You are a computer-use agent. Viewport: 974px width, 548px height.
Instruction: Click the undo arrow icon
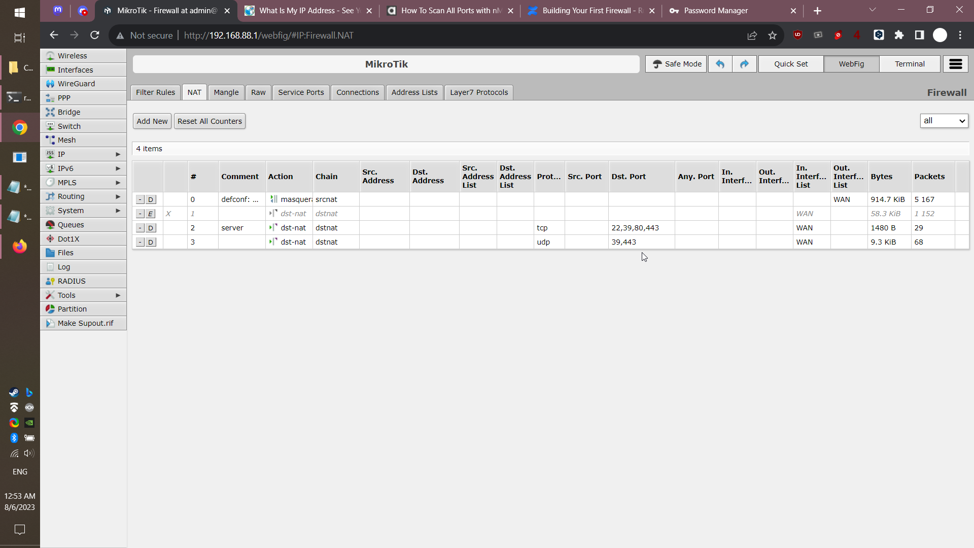[x=720, y=64]
